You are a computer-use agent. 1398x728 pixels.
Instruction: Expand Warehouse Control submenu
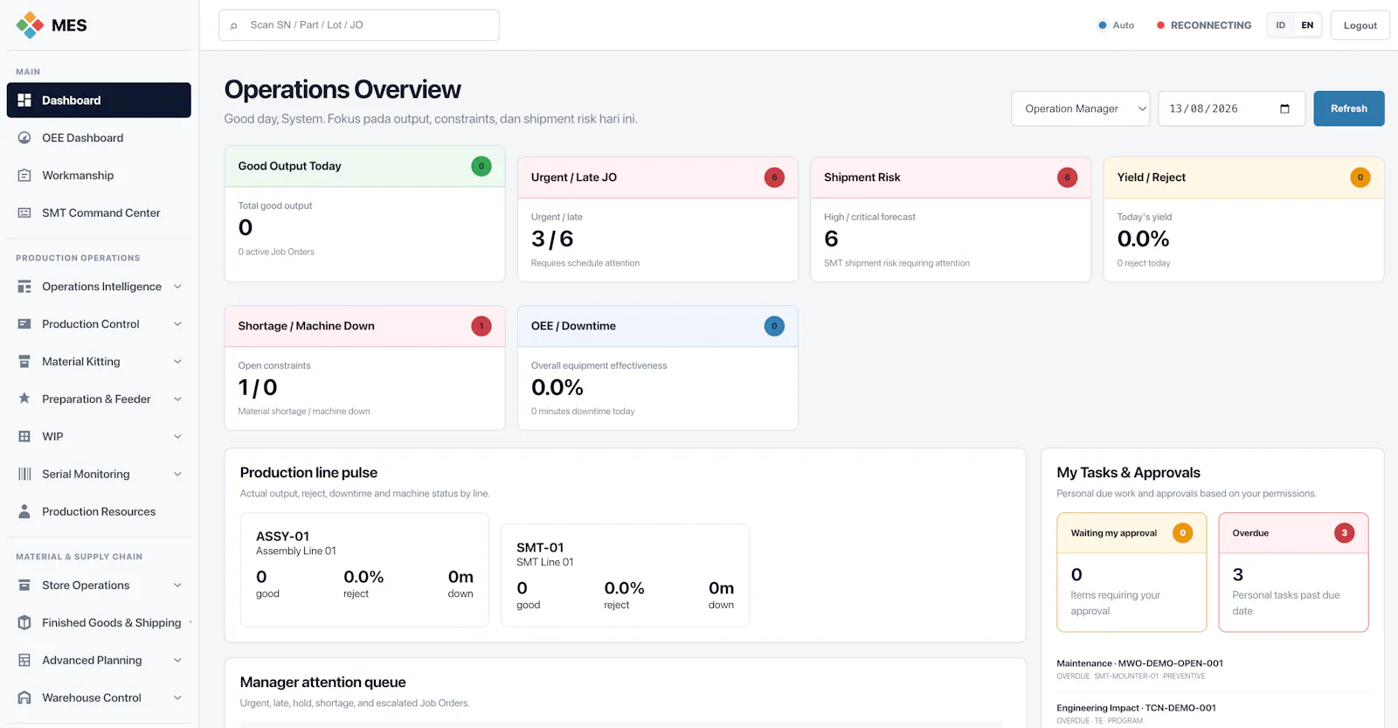pyautogui.click(x=177, y=698)
